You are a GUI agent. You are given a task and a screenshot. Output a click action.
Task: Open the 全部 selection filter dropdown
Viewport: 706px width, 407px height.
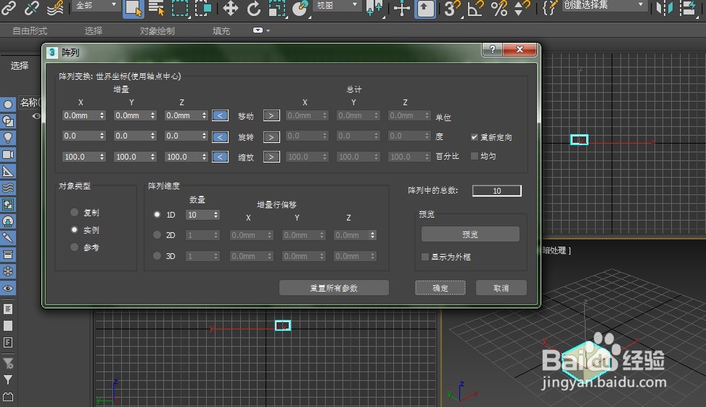pyautogui.click(x=96, y=5)
